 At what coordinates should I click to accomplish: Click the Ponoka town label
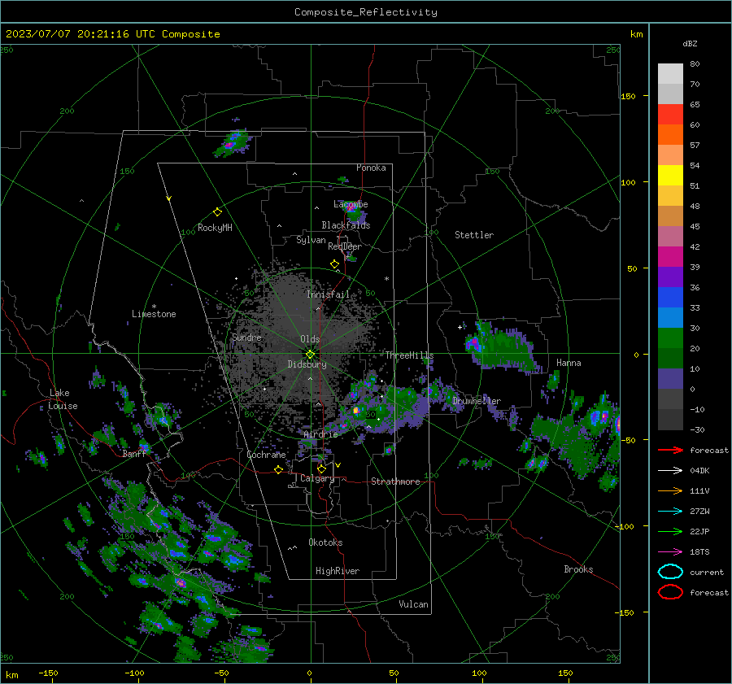pos(371,168)
